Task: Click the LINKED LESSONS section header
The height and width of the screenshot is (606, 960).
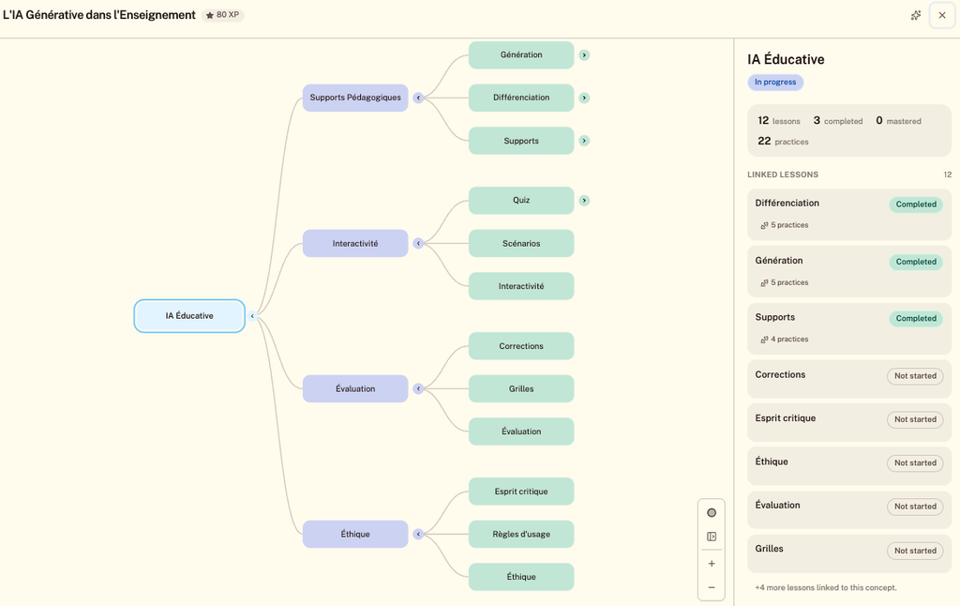Action: [x=783, y=174]
